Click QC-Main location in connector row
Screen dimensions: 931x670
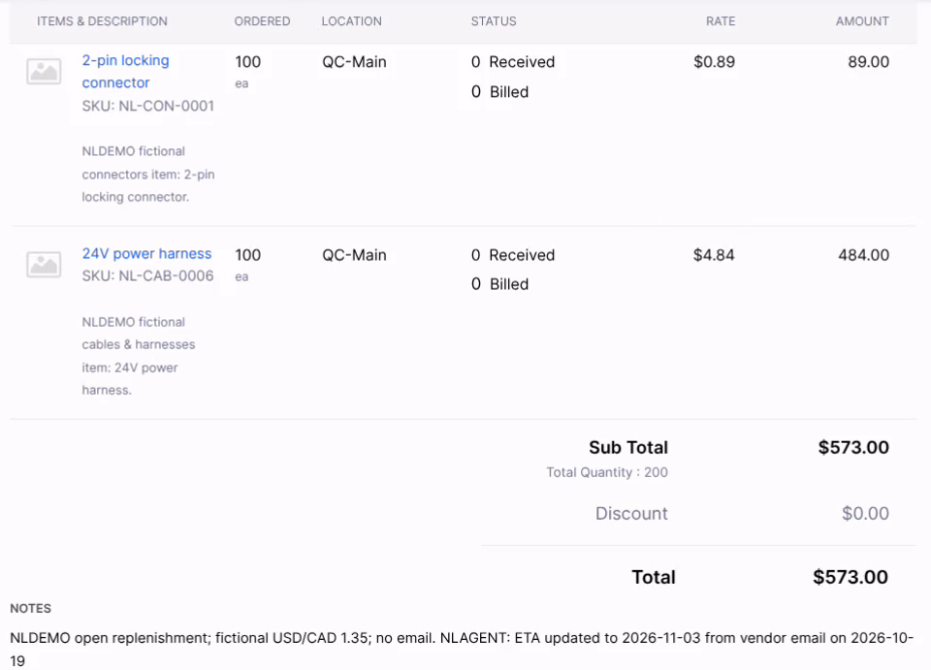pyautogui.click(x=355, y=62)
